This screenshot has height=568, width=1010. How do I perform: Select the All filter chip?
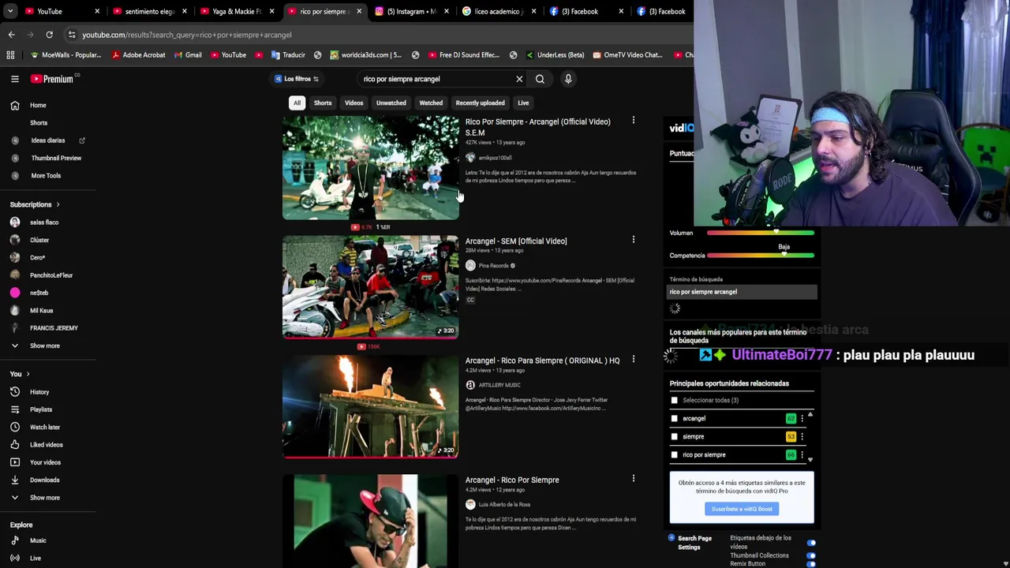(297, 103)
